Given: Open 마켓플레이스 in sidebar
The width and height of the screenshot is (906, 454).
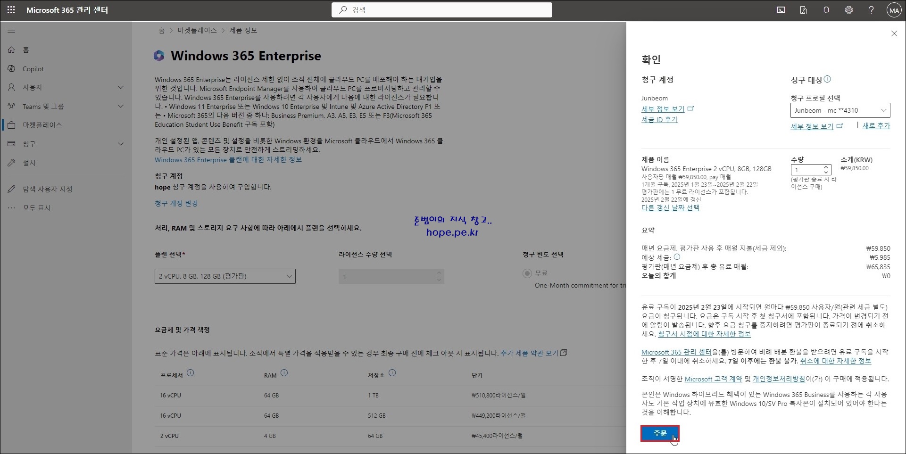Looking at the screenshot, I should 66,125.
